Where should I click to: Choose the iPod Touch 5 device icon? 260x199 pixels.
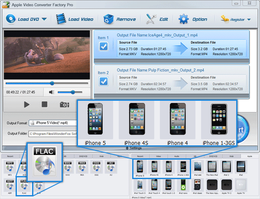point(140,186)
